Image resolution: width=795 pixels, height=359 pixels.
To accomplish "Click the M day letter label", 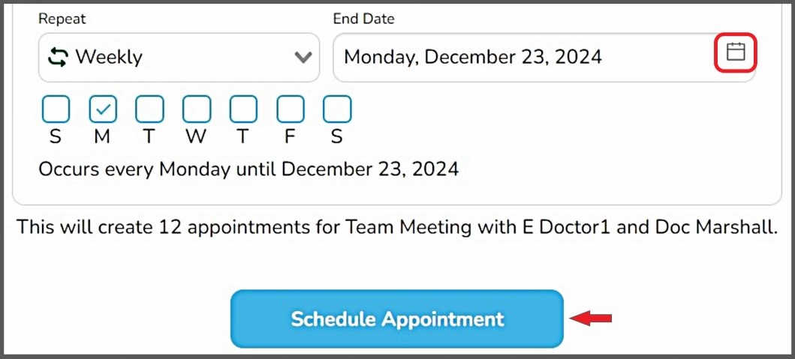I will [x=103, y=136].
